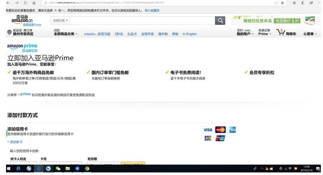
Task: Click the 国内订单零门槛免邮 benefit text
Action: pyautogui.click(x=110, y=72)
